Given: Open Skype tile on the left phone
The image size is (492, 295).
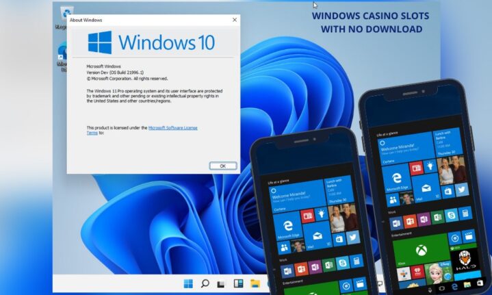Looking at the screenshot, I should coord(343,263).
